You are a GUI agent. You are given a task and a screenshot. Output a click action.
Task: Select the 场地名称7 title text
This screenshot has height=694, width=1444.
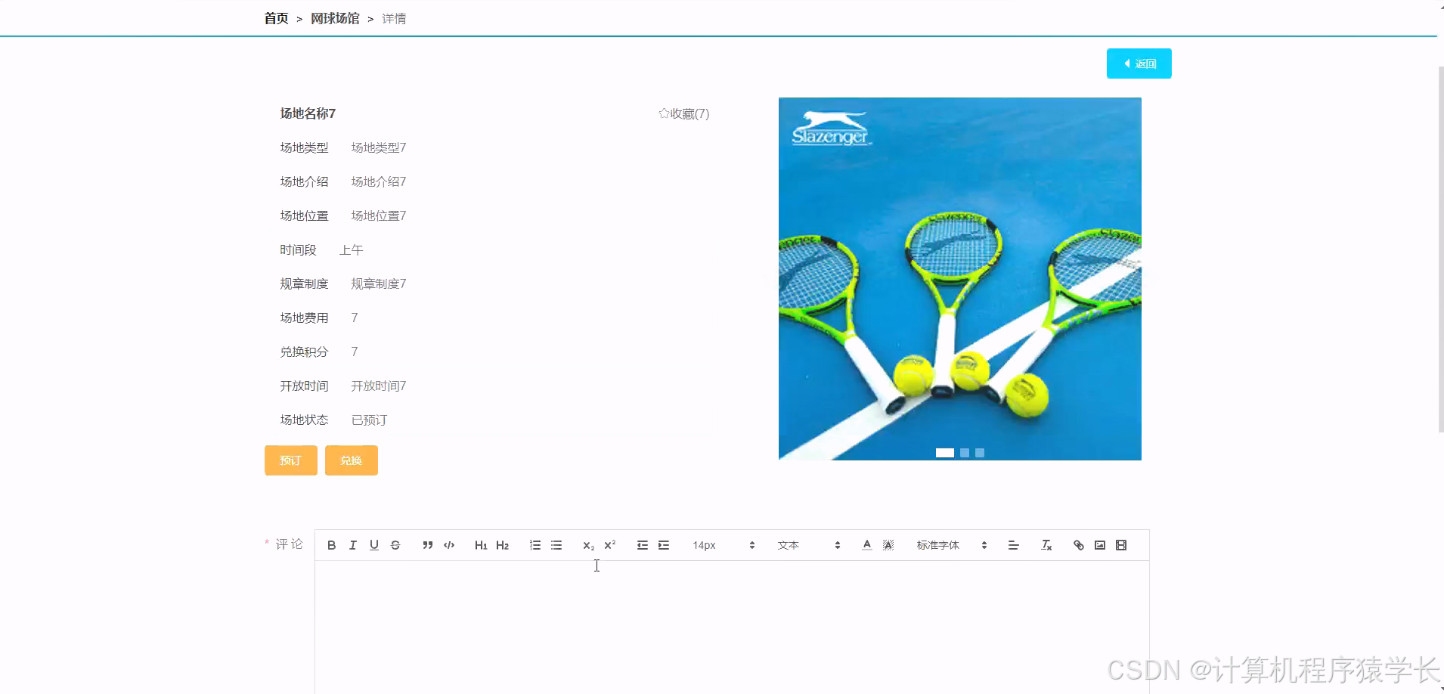tap(308, 113)
